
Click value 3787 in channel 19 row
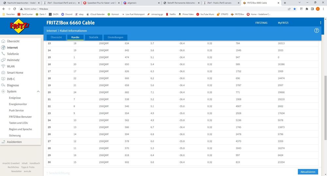(x=238, y=85)
